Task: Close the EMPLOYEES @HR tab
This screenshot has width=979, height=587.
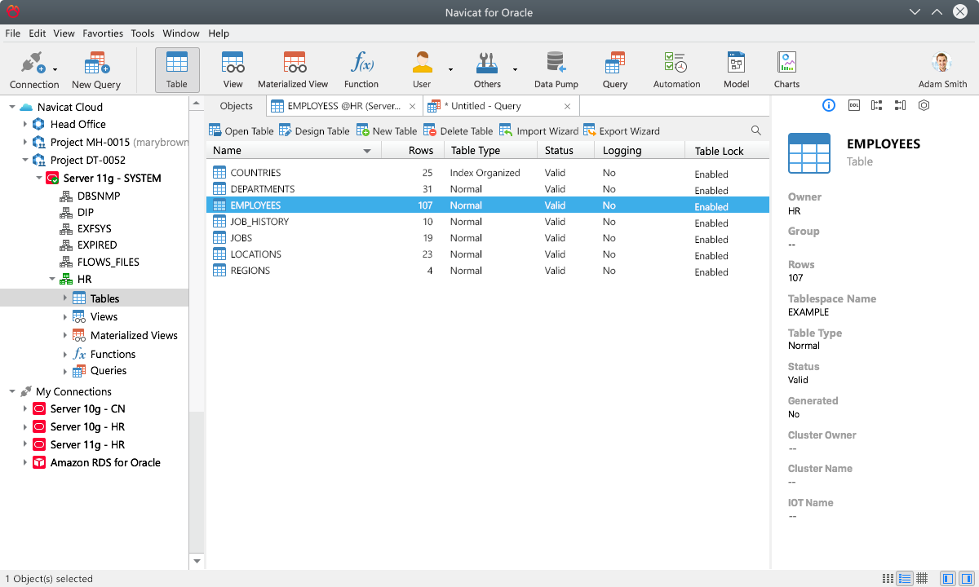Action: pos(412,106)
